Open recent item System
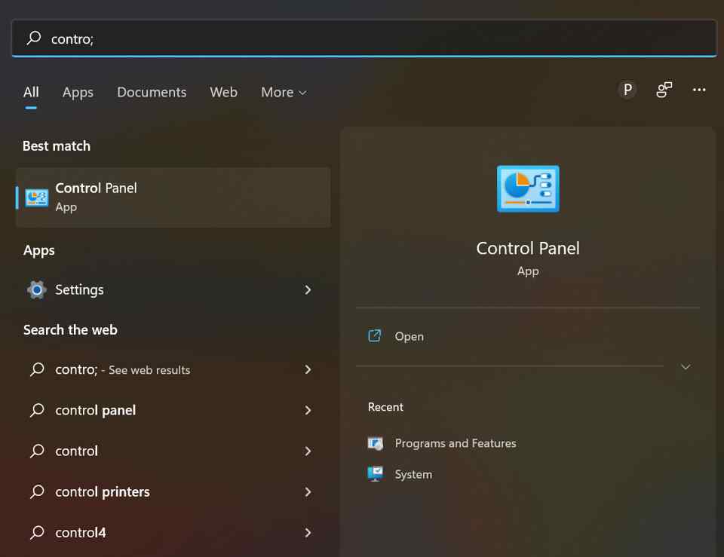Screen dimensions: 724x557 click(x=413, y=474)
